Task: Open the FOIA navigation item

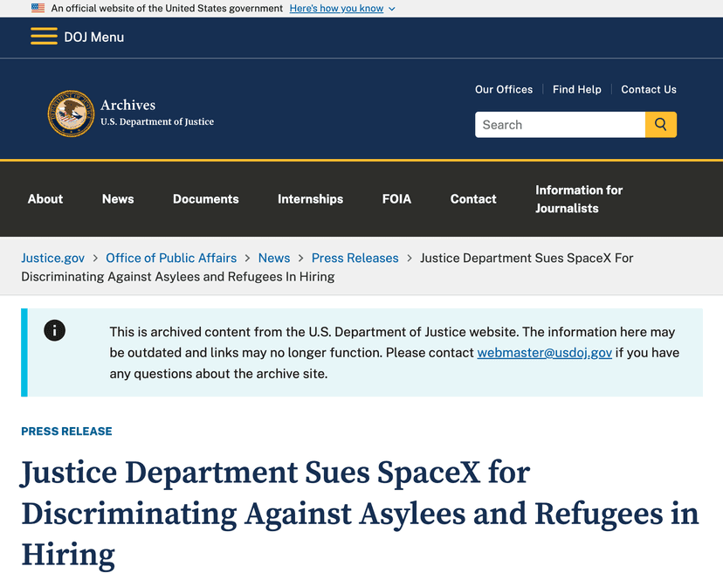Action: pos(396,198)
